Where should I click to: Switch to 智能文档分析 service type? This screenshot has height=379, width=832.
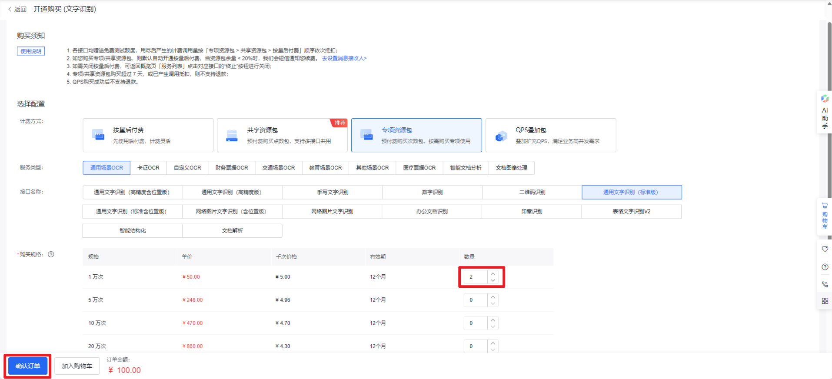point(466,168)
